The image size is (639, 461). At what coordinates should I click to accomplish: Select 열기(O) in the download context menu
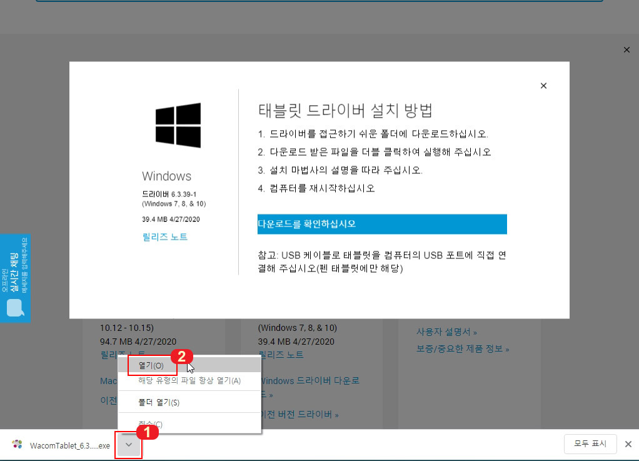(x=189, y=366)
